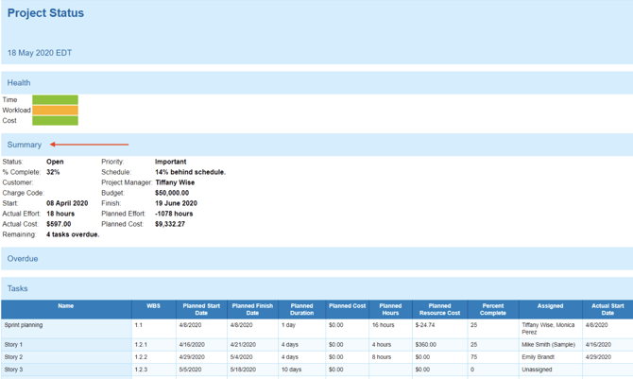The image size is (633, 379).
Task: Click Project Manager name Tiffany Wise
Action: click(175, 182)
